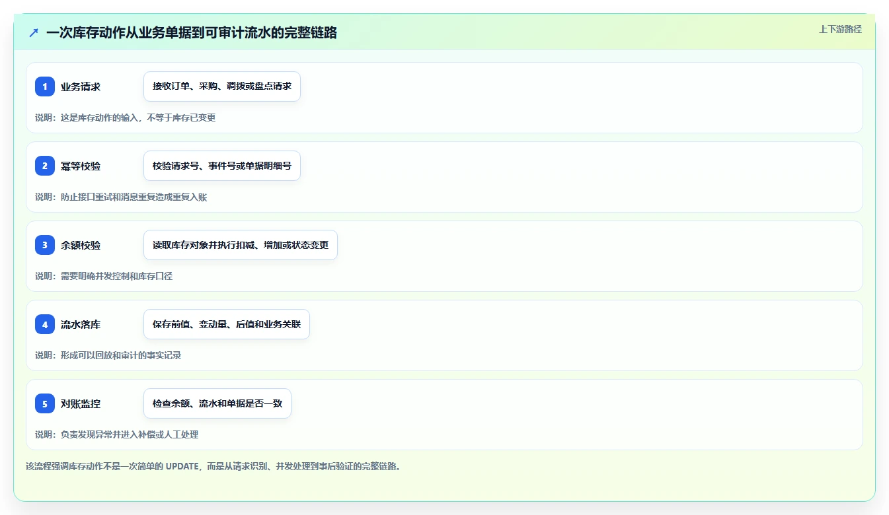The width and height of the screenshot is (889, 515).
Task: Click the 上下游路径 label in header
Action: click(x=840, y=29)
